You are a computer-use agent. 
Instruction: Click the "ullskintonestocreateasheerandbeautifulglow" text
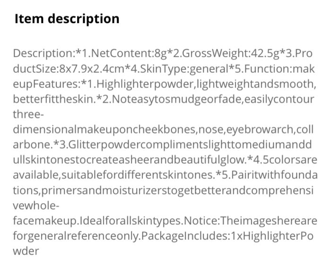129,160
